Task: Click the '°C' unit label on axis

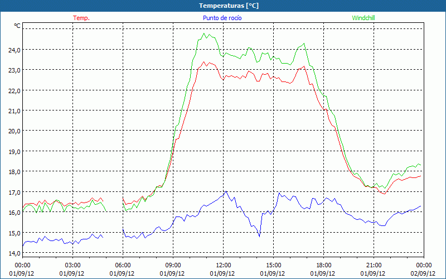Action: pos(17,26)
